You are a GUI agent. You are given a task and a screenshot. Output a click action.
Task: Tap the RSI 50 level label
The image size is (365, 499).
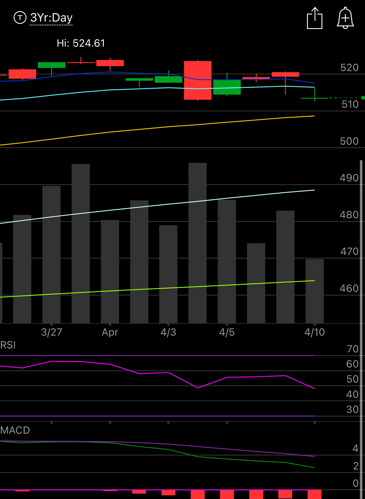(x=352, y=379)
